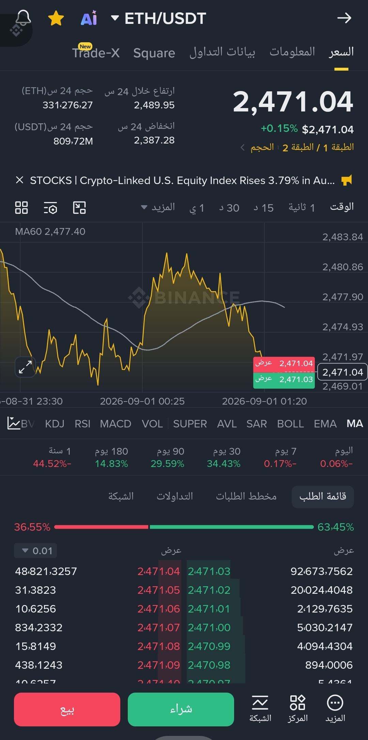Image resolution: width=368 pixels, height=740 pixels.
Task: Open the indicator chart settings icon
Action: 14,423
